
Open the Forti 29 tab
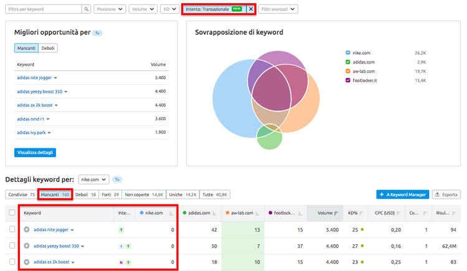110,194
